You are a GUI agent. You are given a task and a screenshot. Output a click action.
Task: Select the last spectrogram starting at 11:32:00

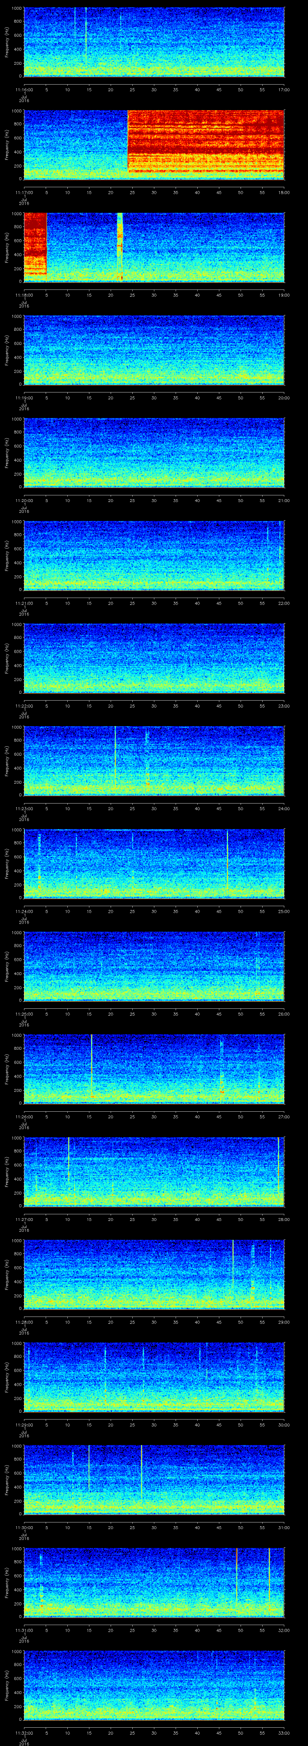tap(154, 1685)
